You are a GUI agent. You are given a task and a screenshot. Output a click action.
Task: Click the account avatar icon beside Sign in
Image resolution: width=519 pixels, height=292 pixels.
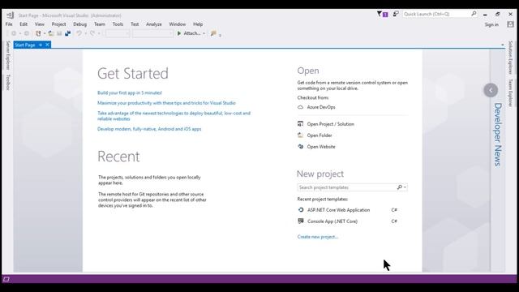tap(510, 24)
